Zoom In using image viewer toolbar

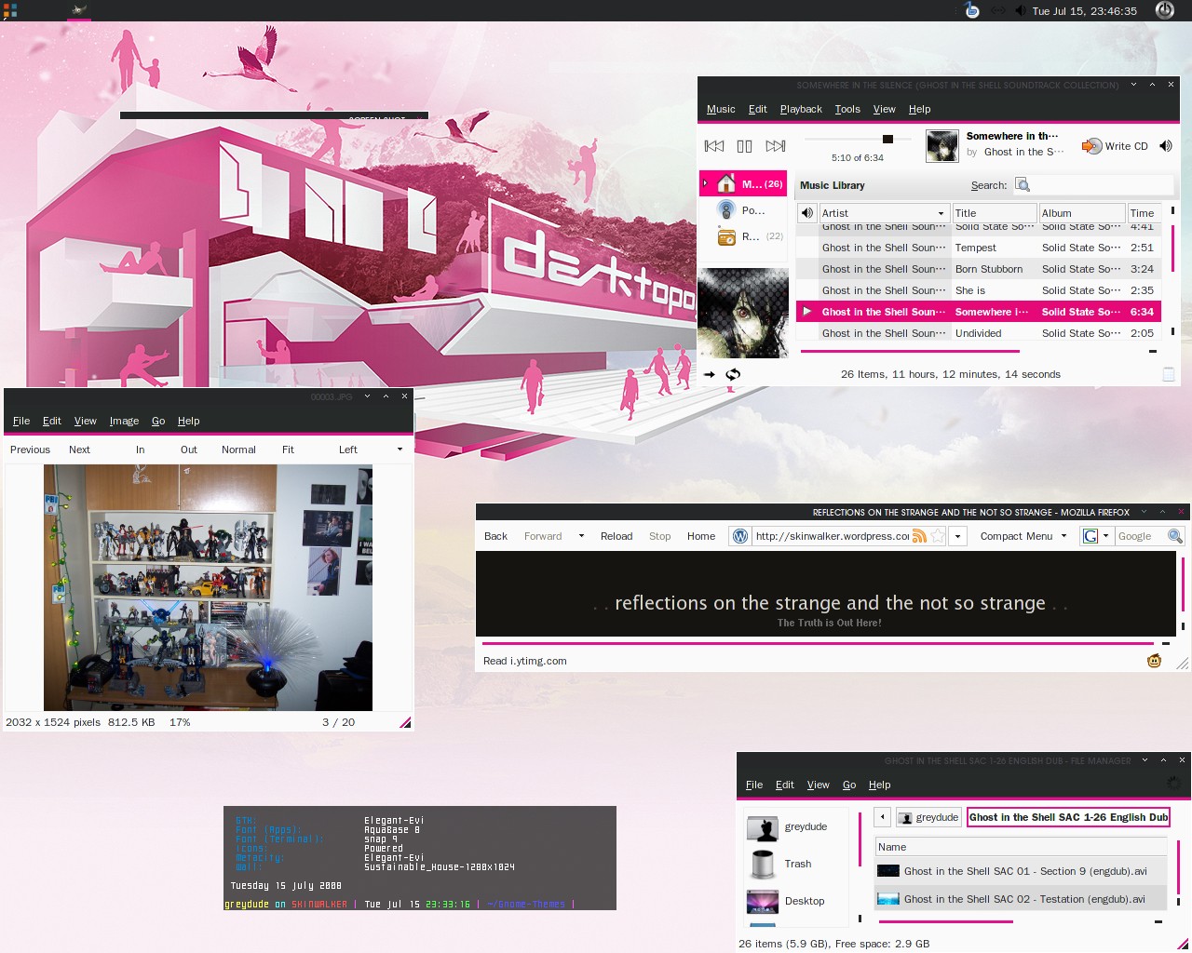click(x=140, y=450)
